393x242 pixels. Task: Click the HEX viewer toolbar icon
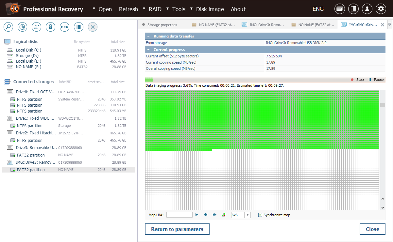coord(64,27)
